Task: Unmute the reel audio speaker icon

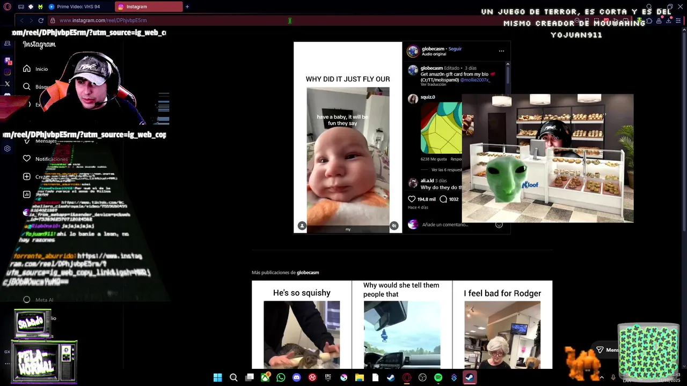Action: 394,226
